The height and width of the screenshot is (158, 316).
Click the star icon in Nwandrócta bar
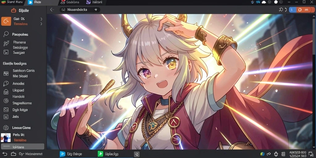(x=96, y=10)
